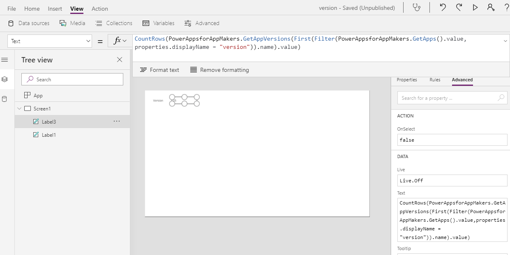The width and height of the screenshot is (510, 255).
Task: Open the Label3 more options ellipsis
Action: [x=117, y=121]
